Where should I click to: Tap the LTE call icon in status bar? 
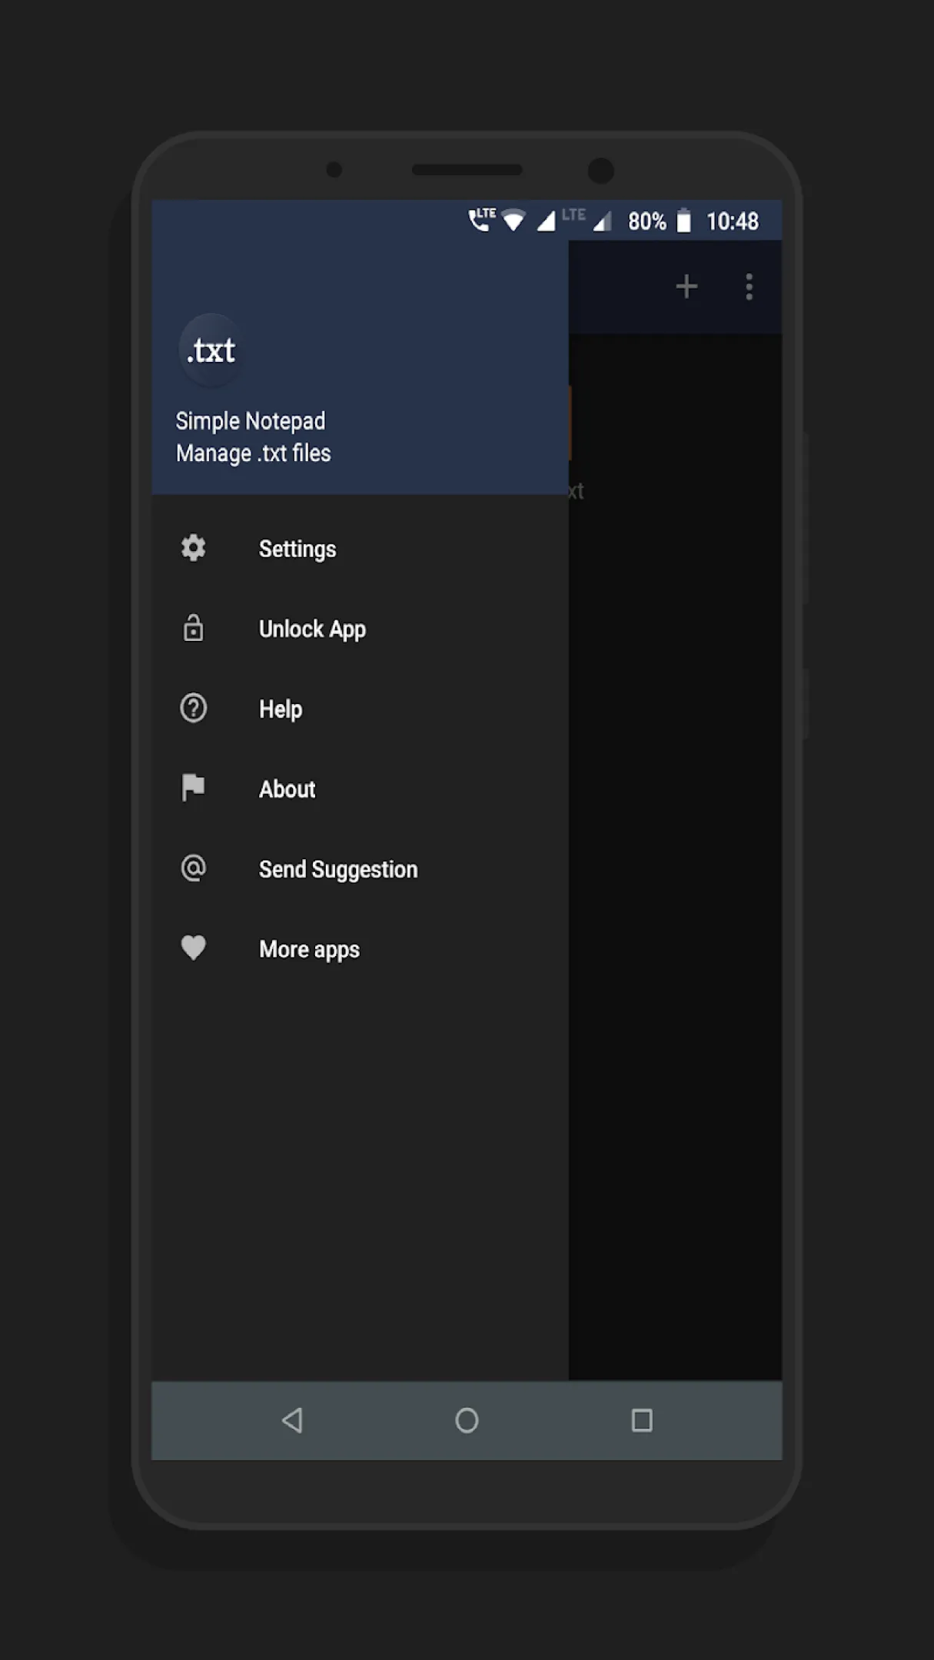click(x=482, y=220)
